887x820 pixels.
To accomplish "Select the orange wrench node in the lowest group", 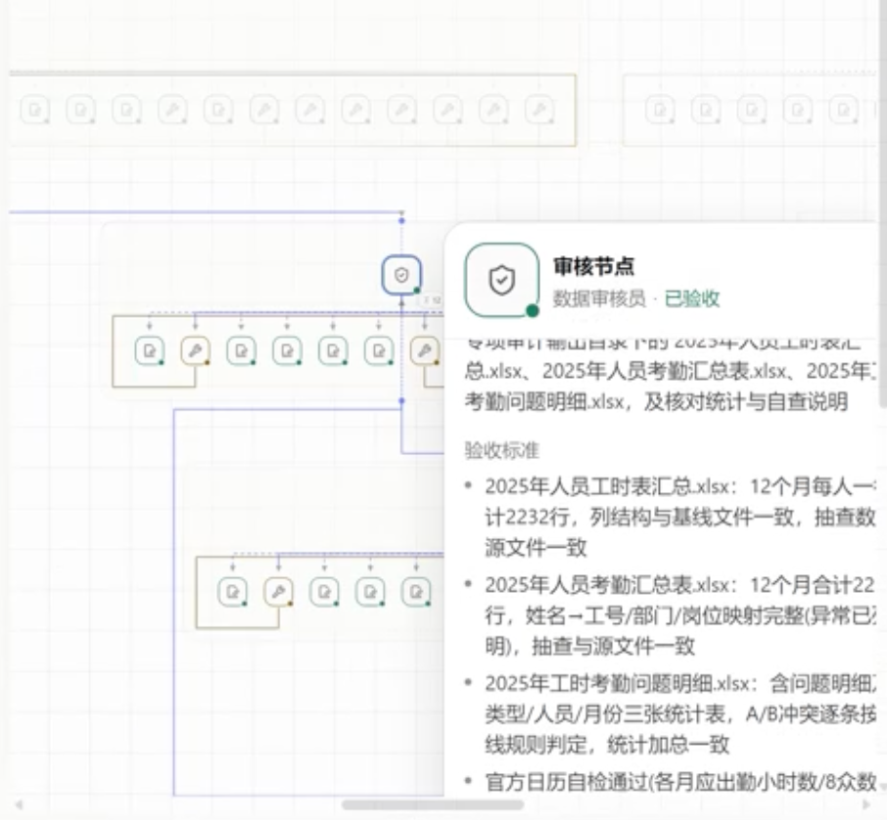I will (278, 592).
